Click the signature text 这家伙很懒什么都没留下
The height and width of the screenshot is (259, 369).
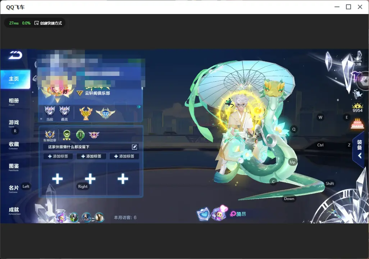tap(69, 147)
